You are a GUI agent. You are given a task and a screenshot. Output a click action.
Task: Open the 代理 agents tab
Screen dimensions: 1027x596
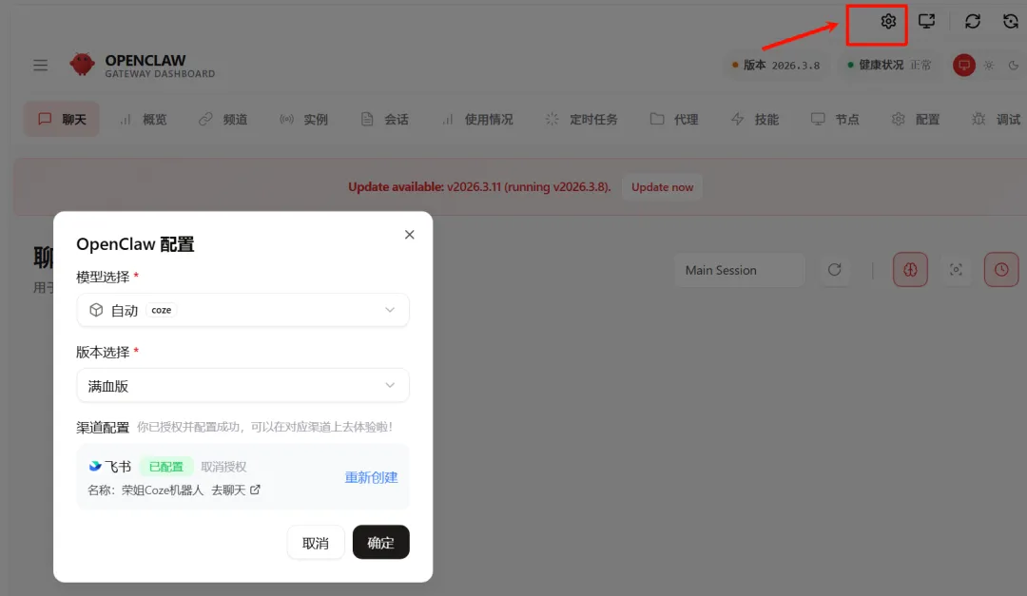pyautogui.click(x=674, y=119)
